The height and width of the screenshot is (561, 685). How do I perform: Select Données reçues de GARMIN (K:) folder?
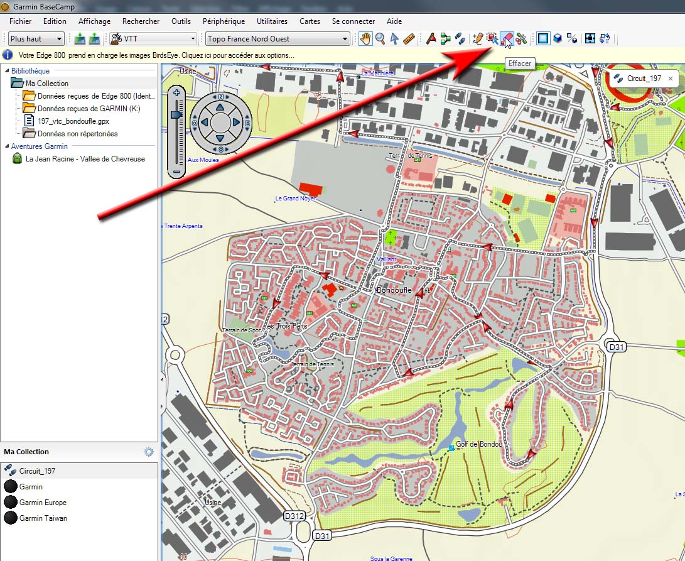tap(89, 109)
